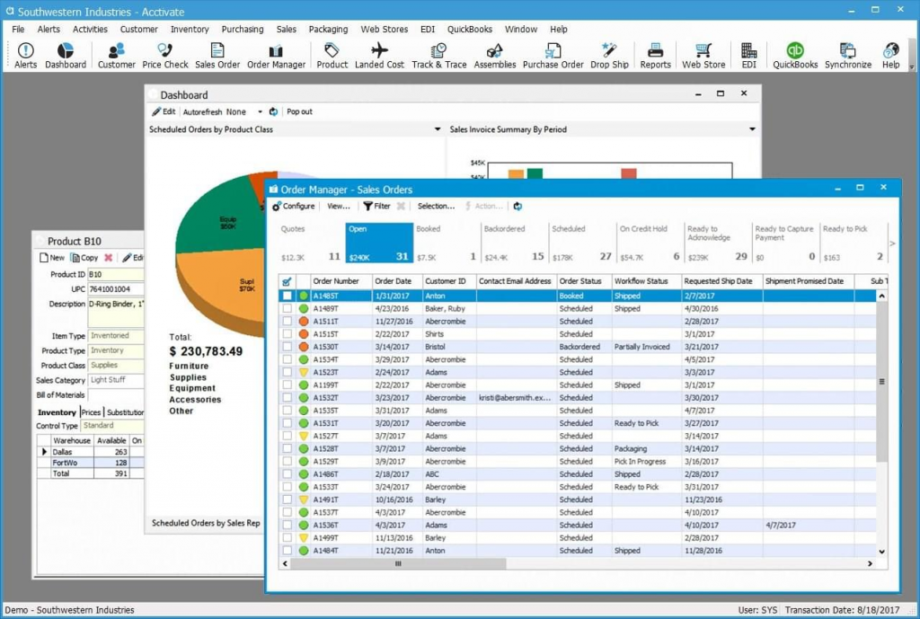Launch the Purchase Order tool
The image size is (920, 619).
point(552,54)
